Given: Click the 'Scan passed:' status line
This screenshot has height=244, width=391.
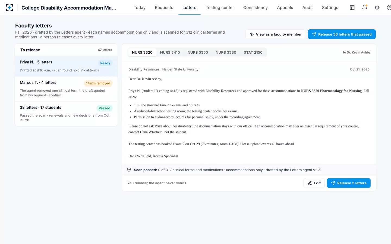Looking at the screenshot, I should pos(145,170).
